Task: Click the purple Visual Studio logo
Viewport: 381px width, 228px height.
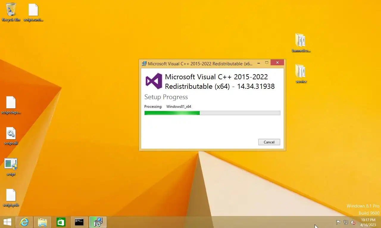Action: tap(154, 81)
